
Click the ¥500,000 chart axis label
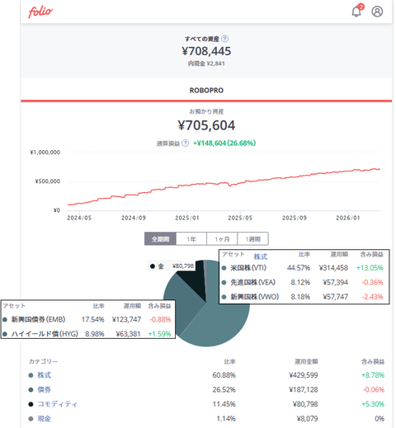point(48,181)
